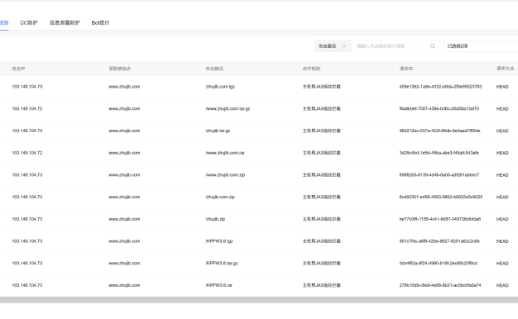The width and height of the screenshot is (518, 319).
Task: Select attack path /zhujib.com.tgz
Action: point(220,87)
